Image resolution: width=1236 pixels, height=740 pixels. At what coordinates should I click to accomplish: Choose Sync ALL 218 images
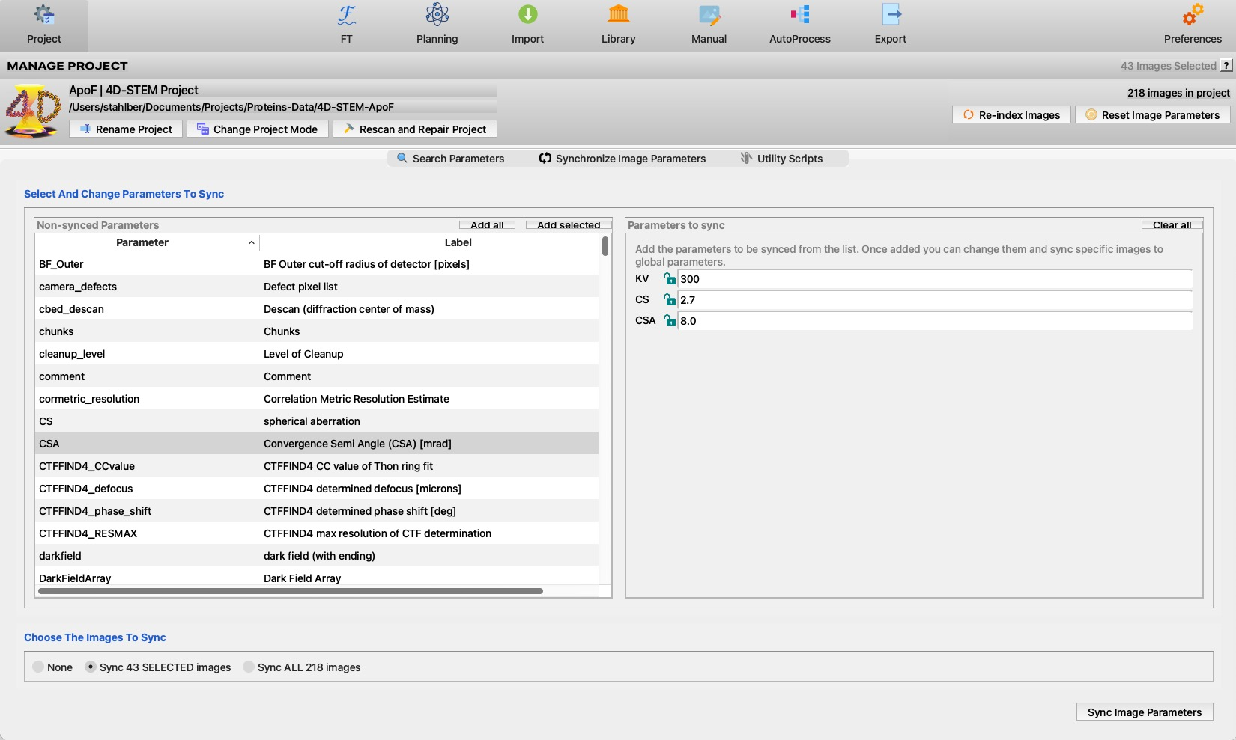[249, 667]
